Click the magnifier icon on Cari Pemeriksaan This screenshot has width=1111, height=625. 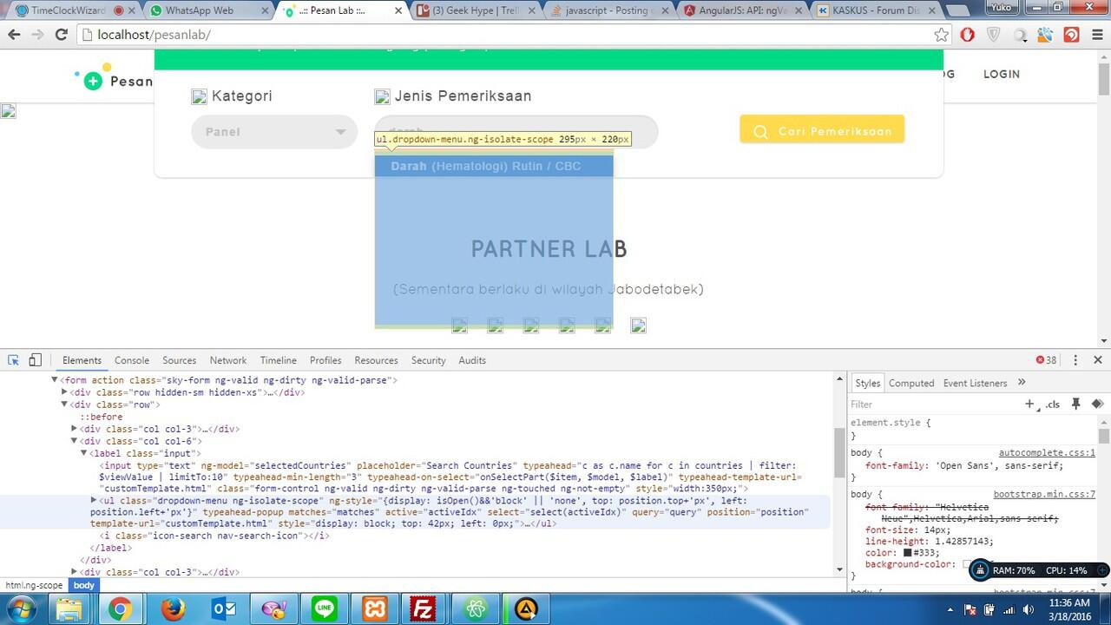[x=761, y=132]
